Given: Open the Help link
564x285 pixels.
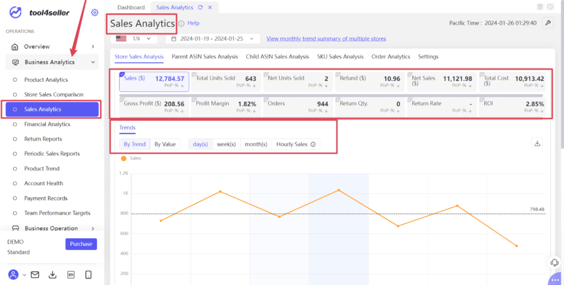Looking at the screenshot, I should point(193,23).
